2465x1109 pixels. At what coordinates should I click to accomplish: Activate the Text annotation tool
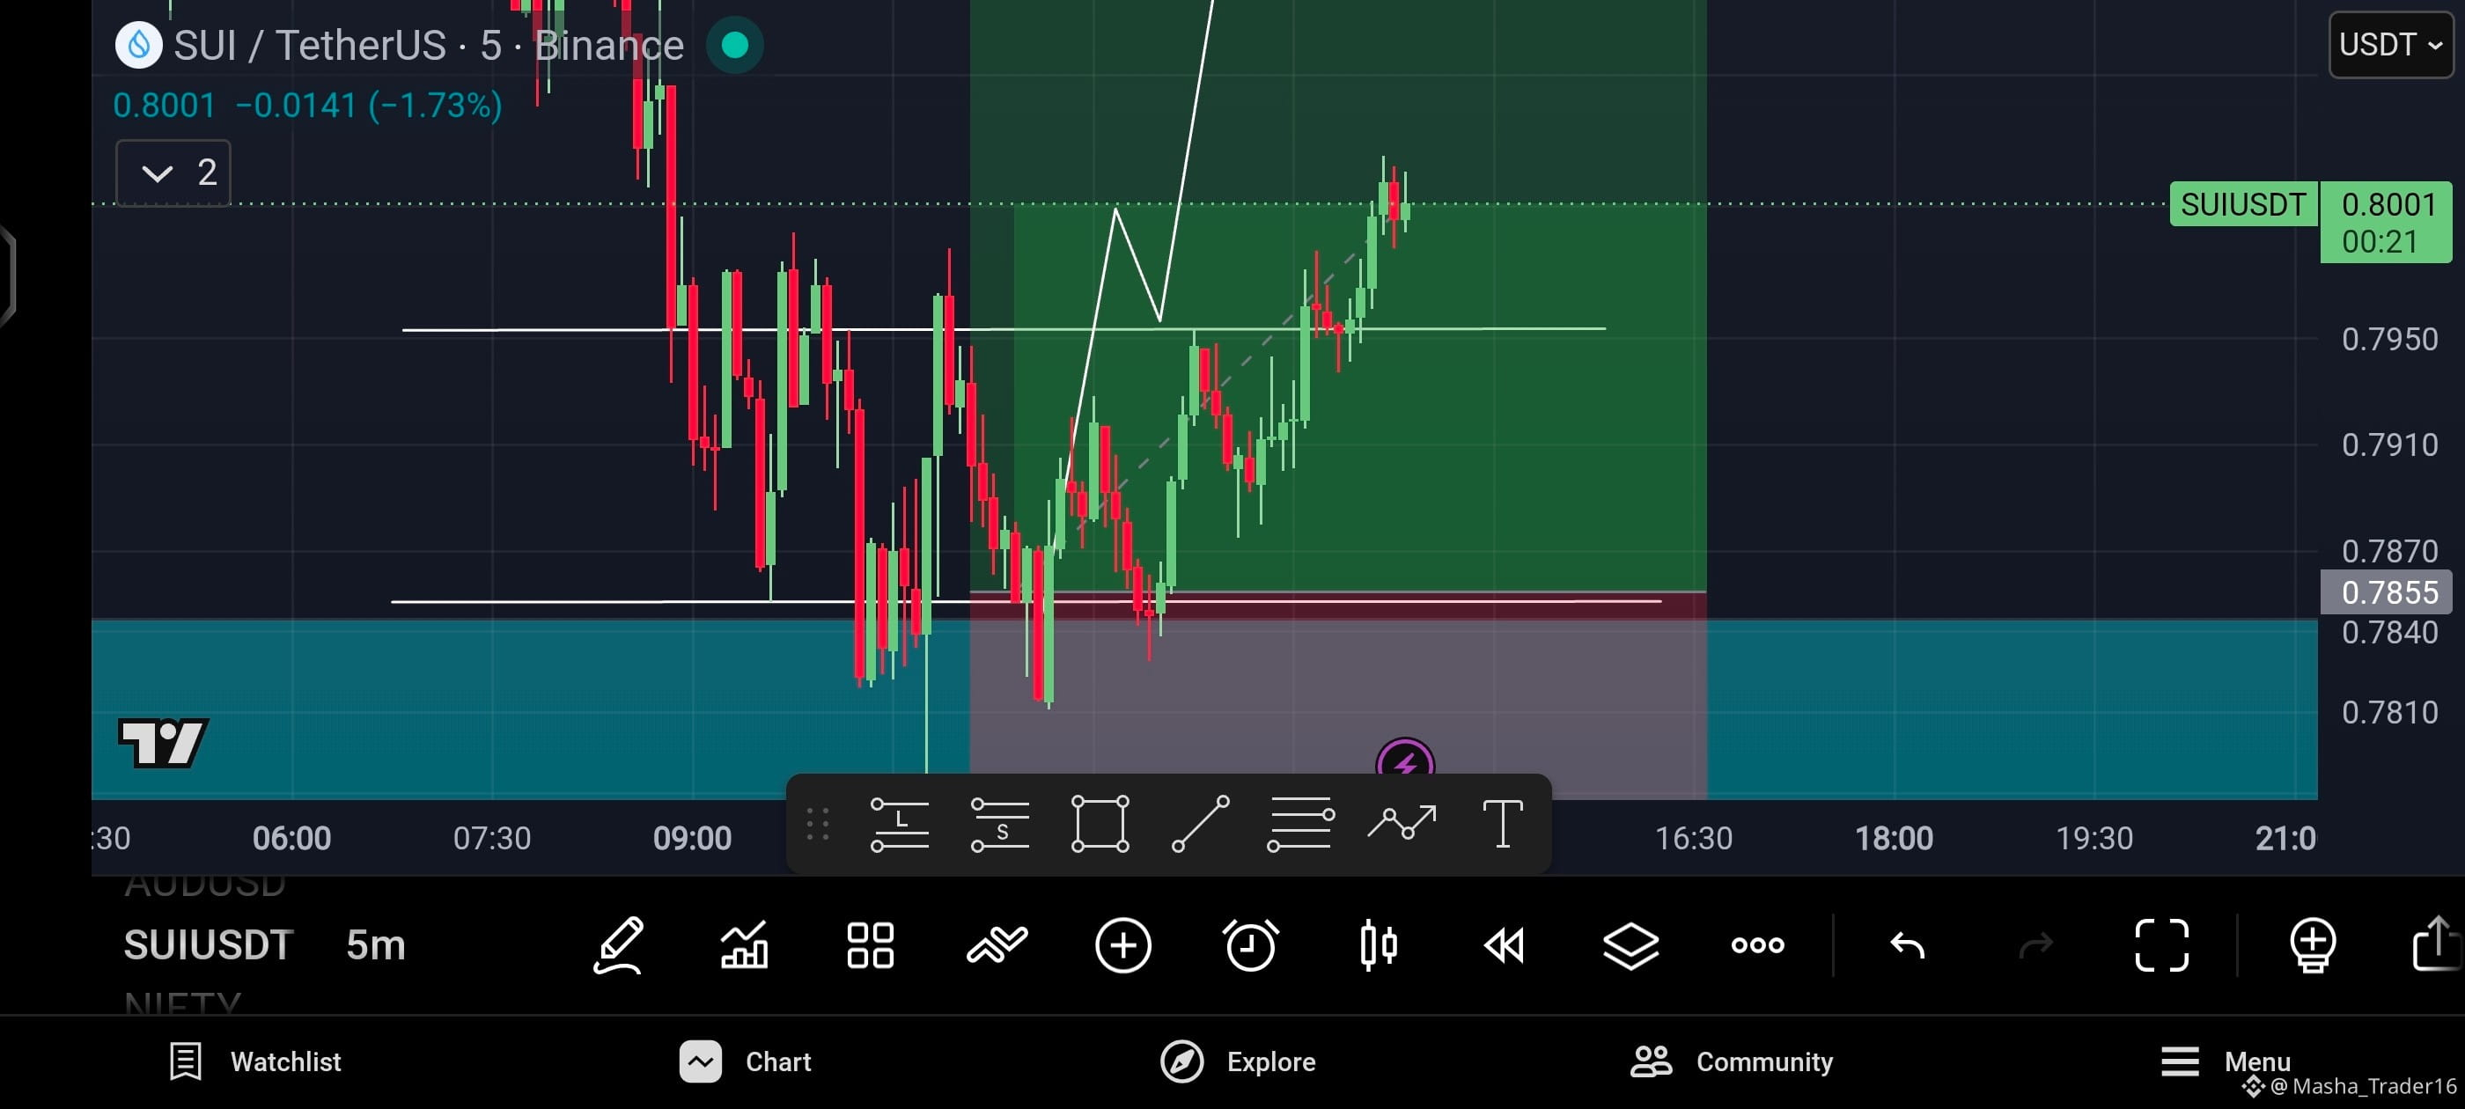pyautogui.click(x=1503, y=824)
